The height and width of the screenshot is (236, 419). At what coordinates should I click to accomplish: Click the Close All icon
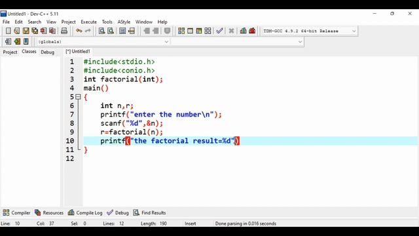[x=52, y=31]
